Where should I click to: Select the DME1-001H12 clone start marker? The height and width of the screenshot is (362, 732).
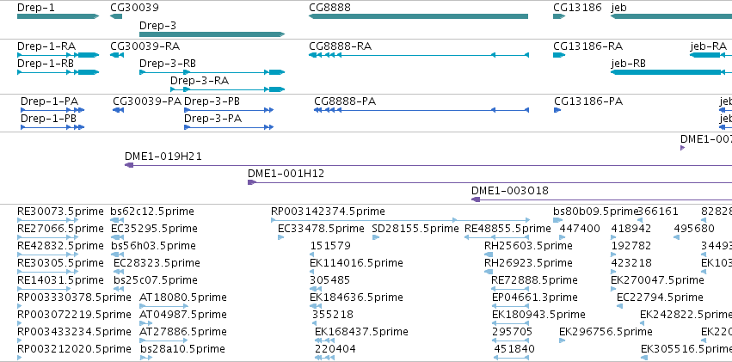[252, 182]
